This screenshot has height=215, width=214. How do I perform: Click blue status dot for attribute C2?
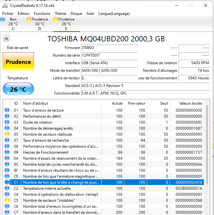pos(7,188)
